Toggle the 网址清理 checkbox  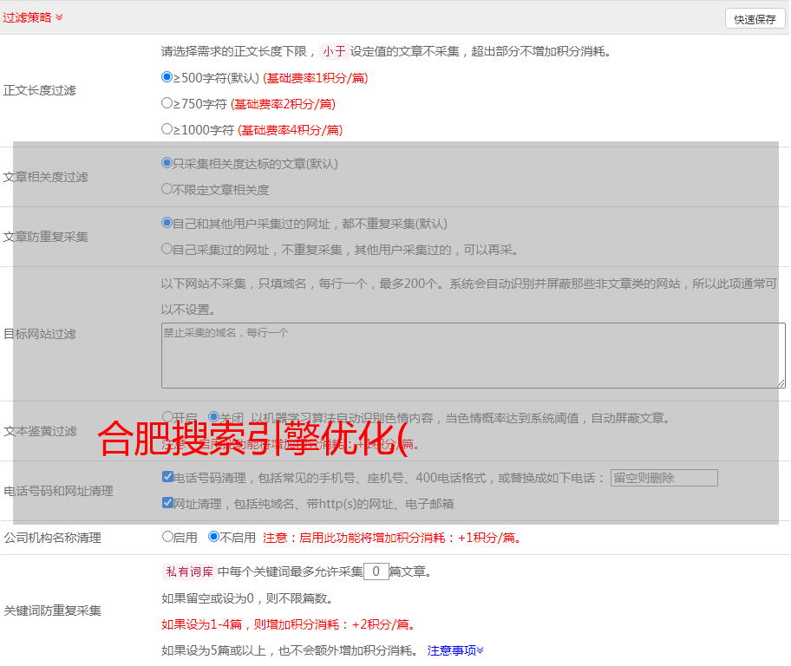[167, 503]
